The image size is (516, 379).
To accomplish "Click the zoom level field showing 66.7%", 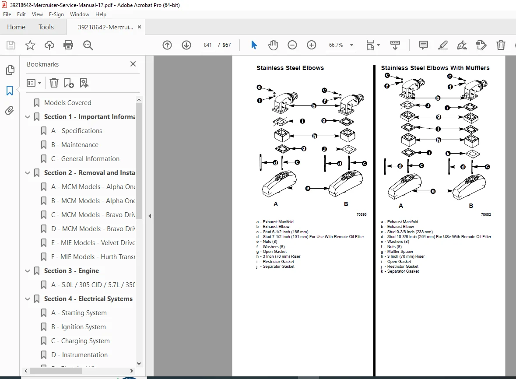I will tap(336, 45).
